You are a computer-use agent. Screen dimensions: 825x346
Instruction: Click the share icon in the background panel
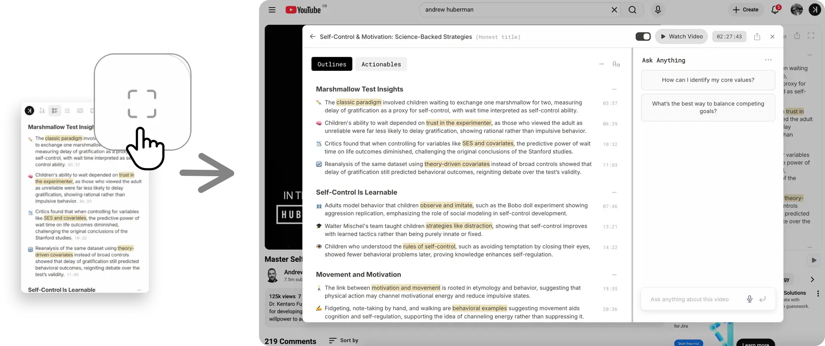[x=797, y=36]
